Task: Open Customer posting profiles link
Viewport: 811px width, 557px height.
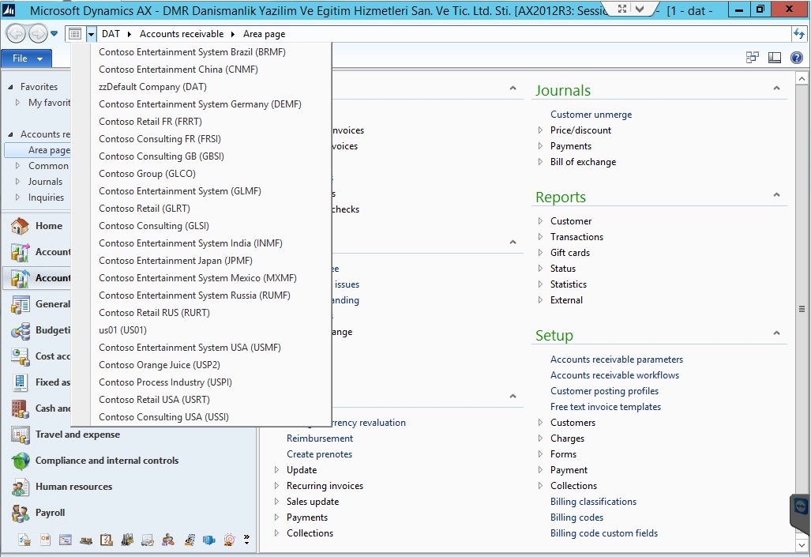Action: tap(604, 391)
